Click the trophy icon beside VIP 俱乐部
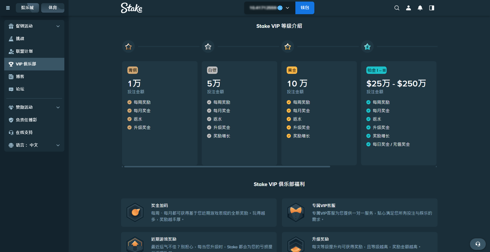This screenshot has height=252, width=490. click(x=11, y=64)
